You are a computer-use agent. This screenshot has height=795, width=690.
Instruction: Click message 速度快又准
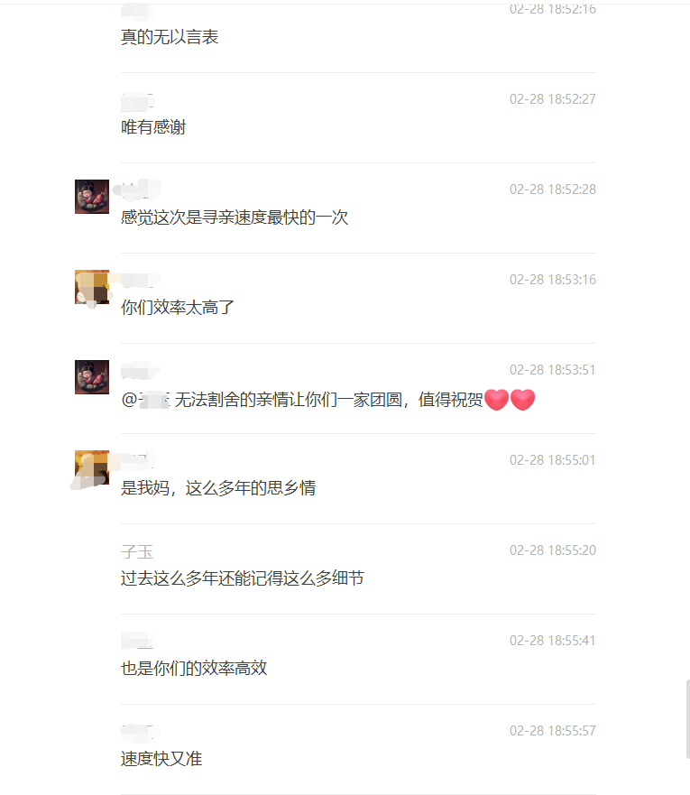(x=161, y=759)
